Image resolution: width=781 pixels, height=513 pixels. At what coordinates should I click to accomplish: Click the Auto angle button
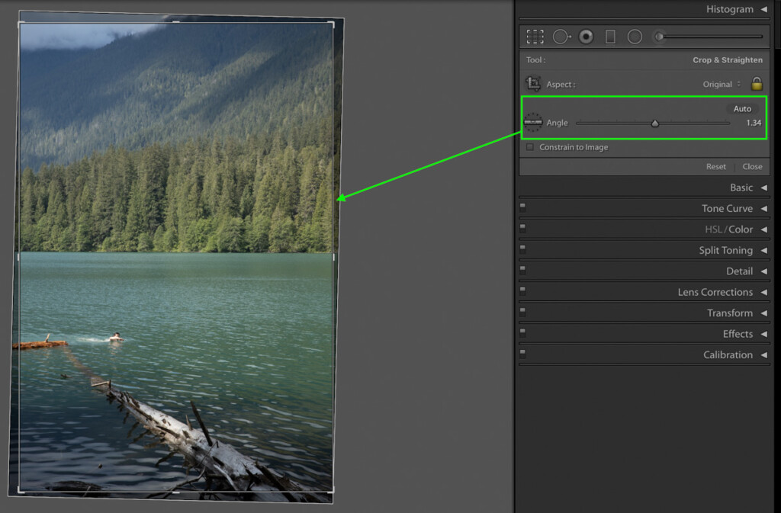(x=742, y=109)
